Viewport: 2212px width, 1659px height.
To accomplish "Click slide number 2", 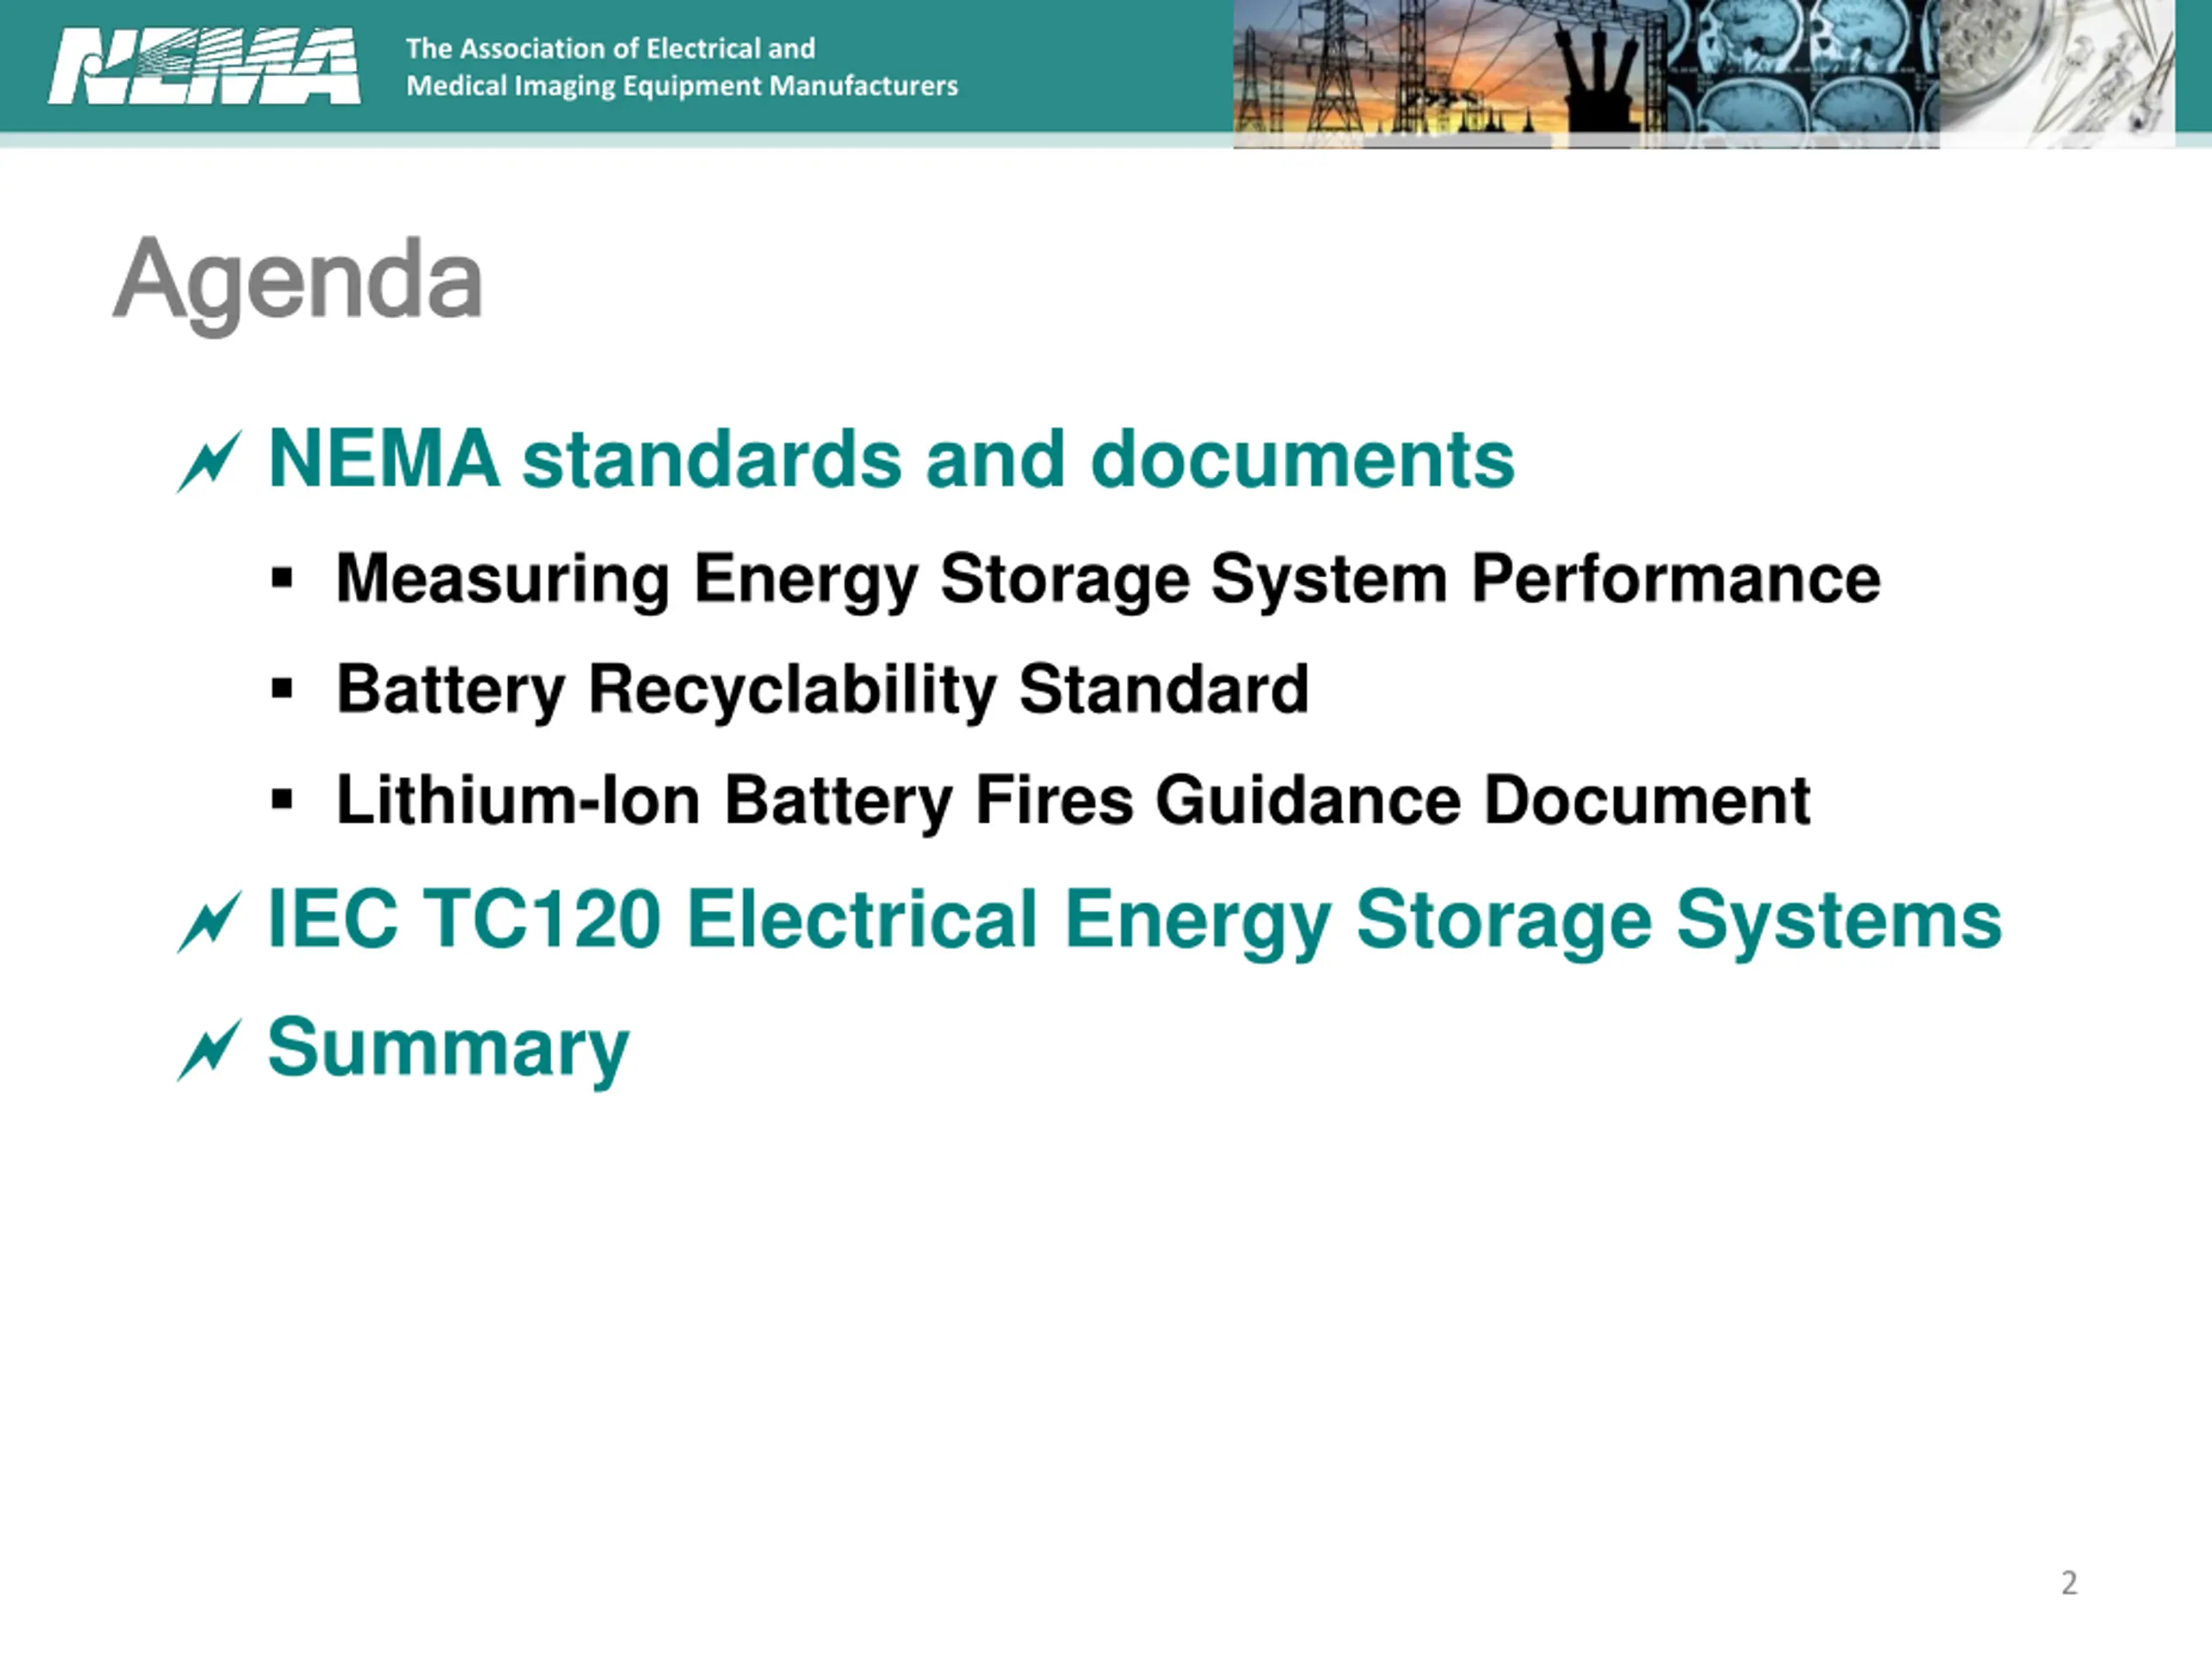I will pyautogui.click(x=2069, y=1583).
